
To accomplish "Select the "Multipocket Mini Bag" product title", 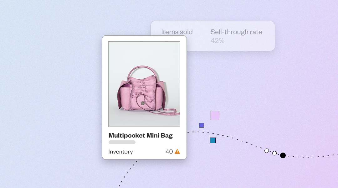I will click(141, 136).
